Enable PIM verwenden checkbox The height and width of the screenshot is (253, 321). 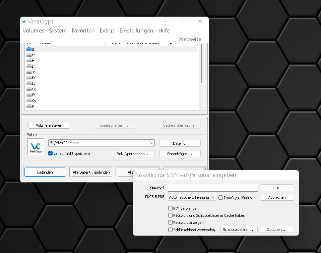[x=170, y=208]
